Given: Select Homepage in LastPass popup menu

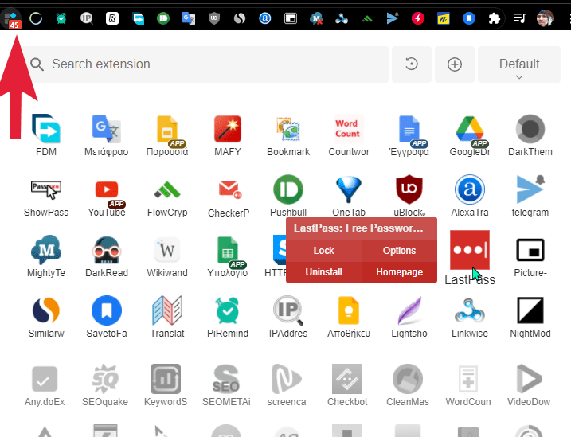Looking at the screenshot, I should point(399,272).
